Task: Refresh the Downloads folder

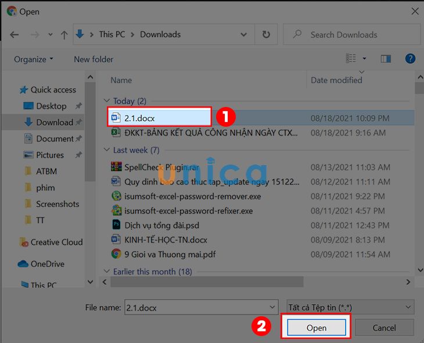Action: [x=266, y=34]
